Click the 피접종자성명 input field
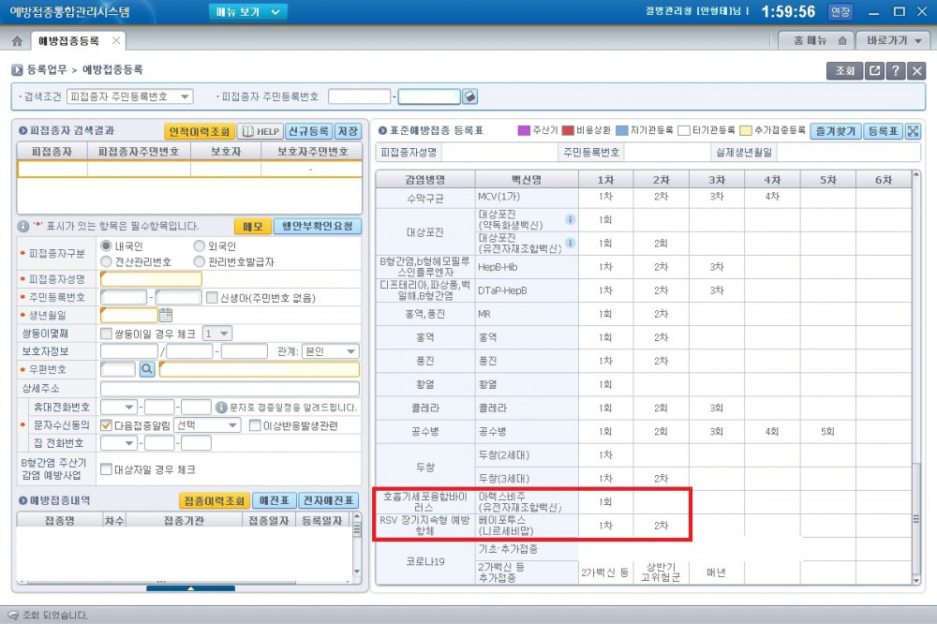The height and width of the screenshot is (624, 937). (151, 279)
